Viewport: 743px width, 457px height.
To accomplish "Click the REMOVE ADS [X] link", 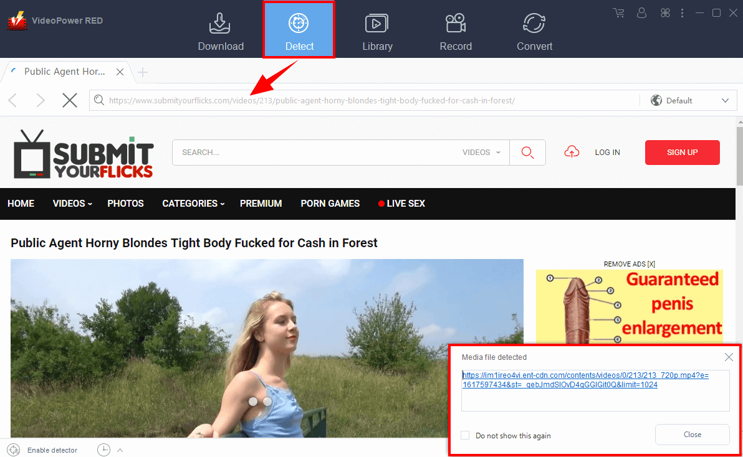I will (x=630, y=264).
